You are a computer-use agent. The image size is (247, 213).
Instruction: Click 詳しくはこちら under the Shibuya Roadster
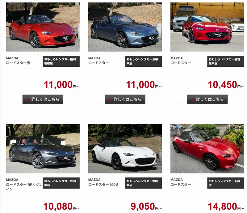125,100
